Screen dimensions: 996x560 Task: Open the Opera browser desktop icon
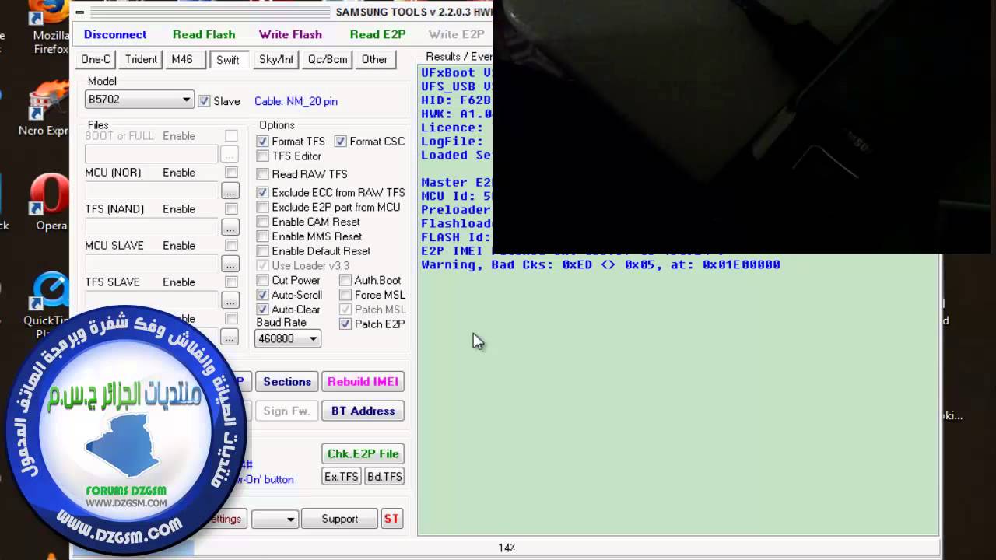(x=51, y=202)
